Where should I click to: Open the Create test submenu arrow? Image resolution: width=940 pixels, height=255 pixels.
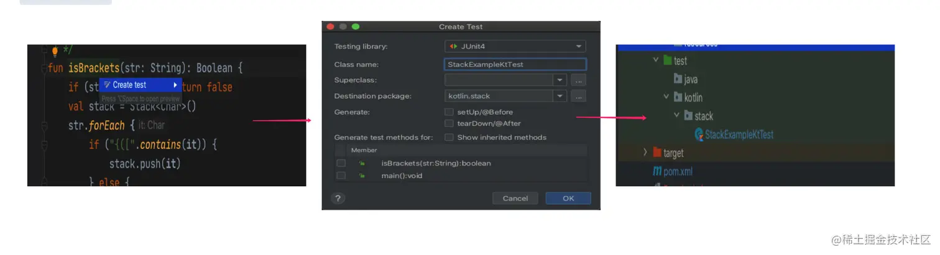click(x=175, y=85)
